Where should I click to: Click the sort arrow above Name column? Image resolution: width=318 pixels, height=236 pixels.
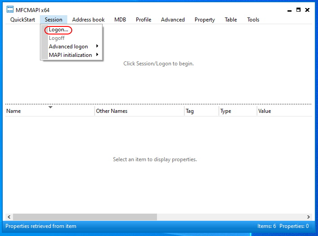pos(51,107)
